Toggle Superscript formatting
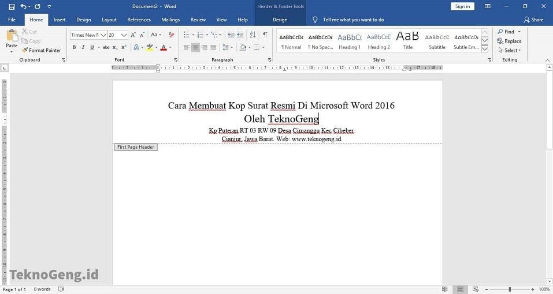The image size is (553, 294). click(124, 47)
